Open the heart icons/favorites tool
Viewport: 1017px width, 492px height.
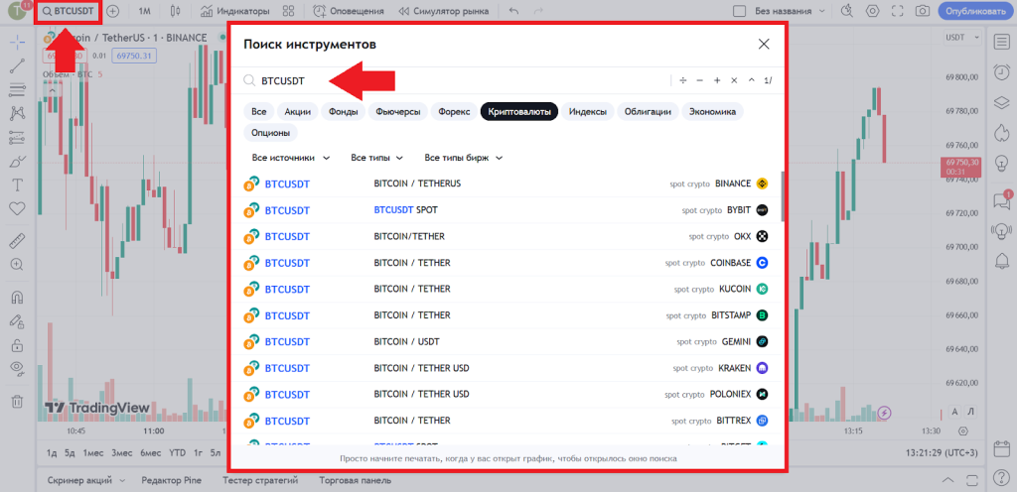tap(18, 208)
